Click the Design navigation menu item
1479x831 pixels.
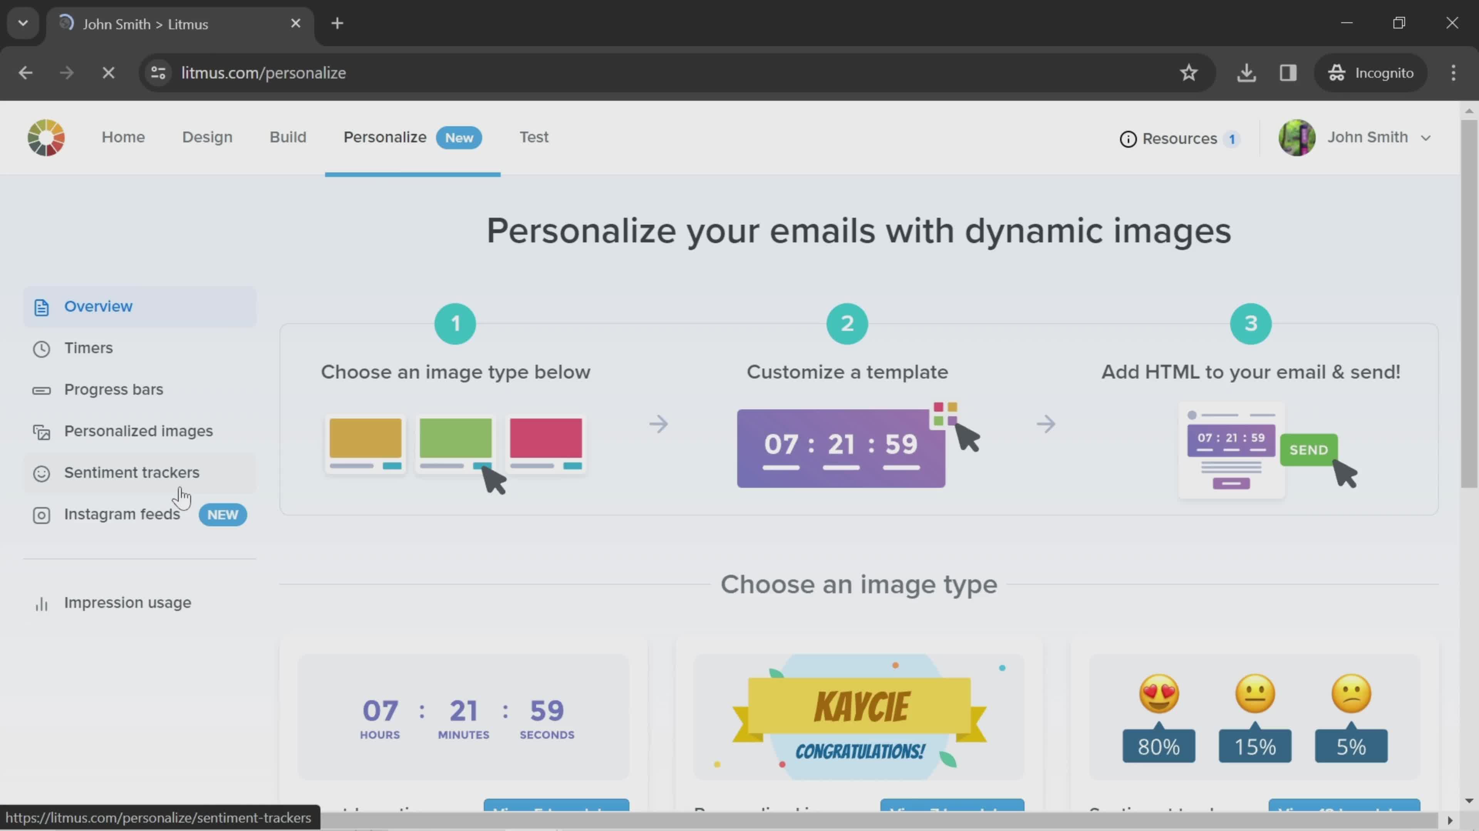pos(207,137)
